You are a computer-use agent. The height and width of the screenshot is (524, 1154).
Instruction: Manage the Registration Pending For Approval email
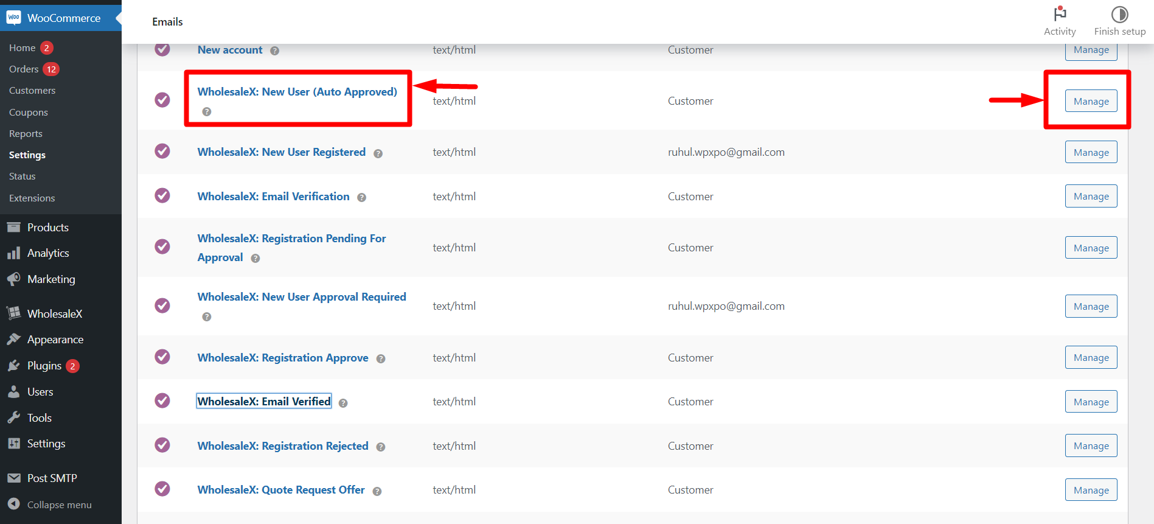coord(1091,248)
